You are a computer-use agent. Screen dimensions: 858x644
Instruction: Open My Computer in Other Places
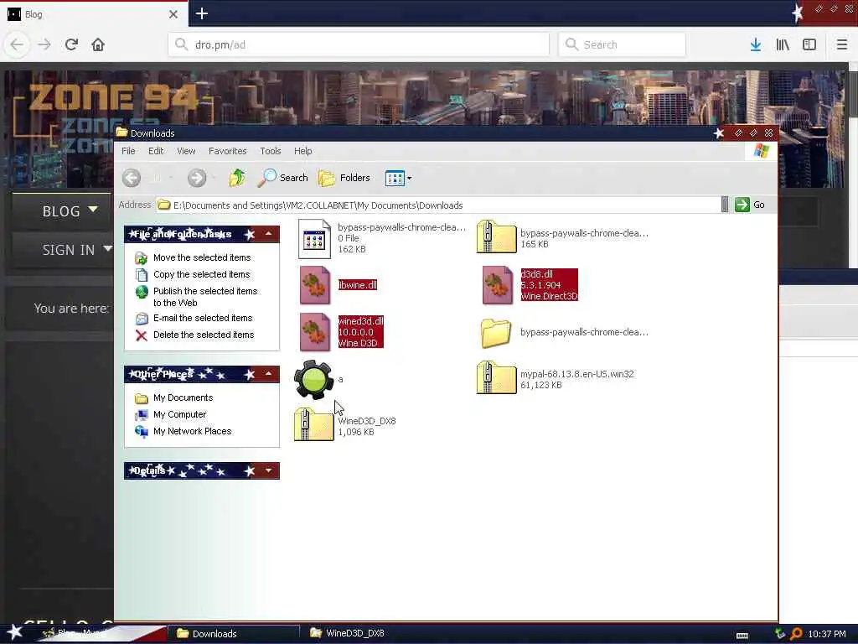click(x=179, y=414)
